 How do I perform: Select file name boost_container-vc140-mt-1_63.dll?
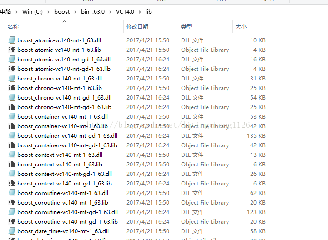62,117
